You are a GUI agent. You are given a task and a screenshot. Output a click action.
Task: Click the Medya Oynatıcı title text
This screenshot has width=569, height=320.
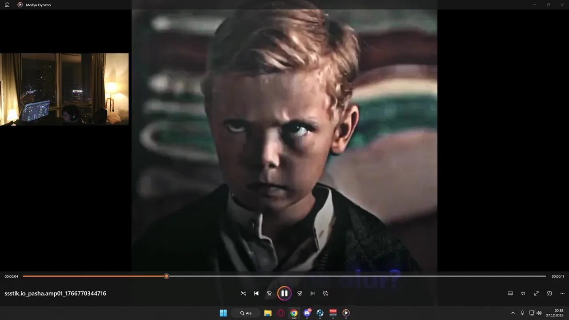(39, 5)
